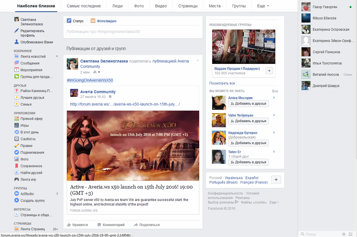Dismiss the Аліна Мосорик friend suggestion
The image size is (357, 237).
pos(274,97)
